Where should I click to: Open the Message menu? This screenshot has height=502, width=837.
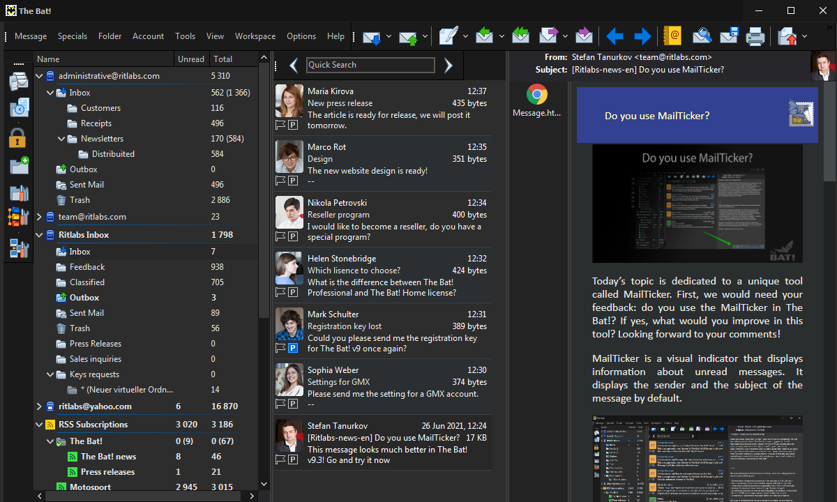tap(31, 36)
